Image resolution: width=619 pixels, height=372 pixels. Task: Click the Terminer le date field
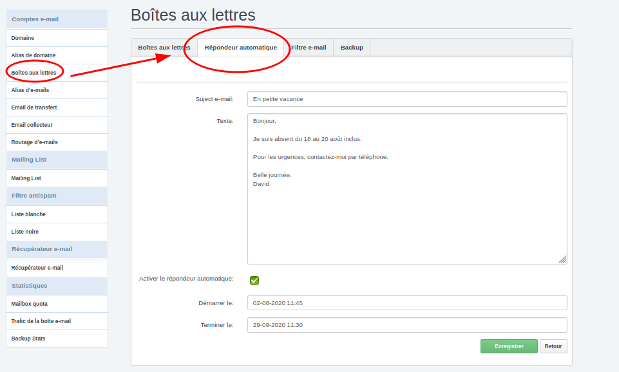click(x=407, y=325)
